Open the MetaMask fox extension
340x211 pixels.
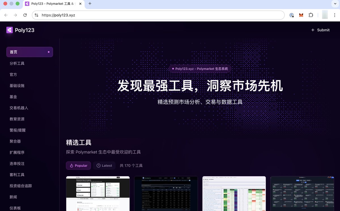click(301, 15)
